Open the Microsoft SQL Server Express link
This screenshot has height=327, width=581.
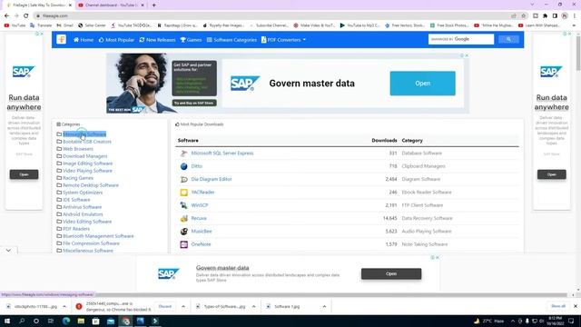[222, 154]
